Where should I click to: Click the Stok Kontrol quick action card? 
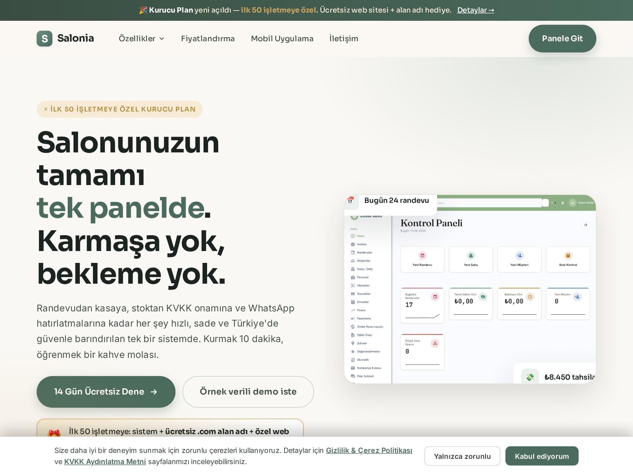(568, 259)
